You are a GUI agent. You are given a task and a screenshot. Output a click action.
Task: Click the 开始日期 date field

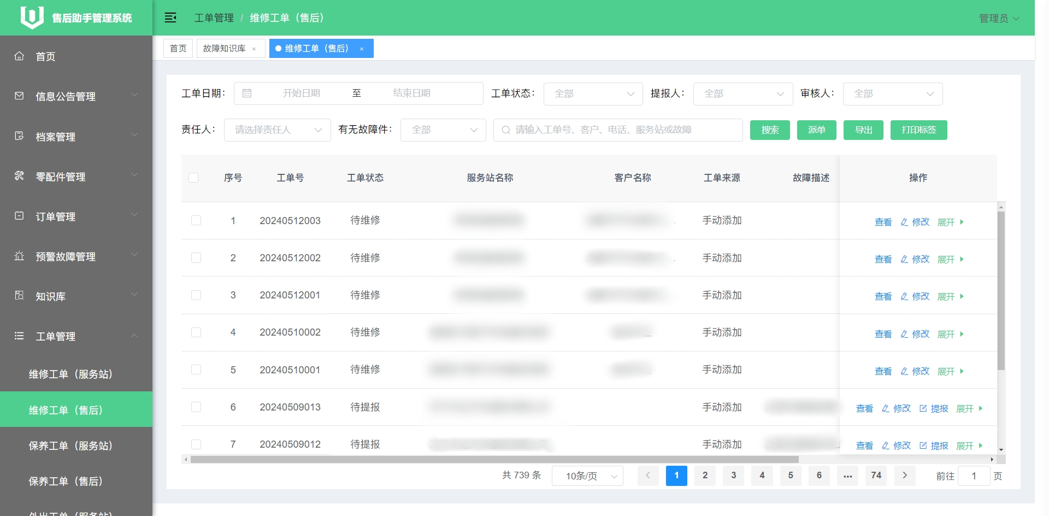pos(301,93)
